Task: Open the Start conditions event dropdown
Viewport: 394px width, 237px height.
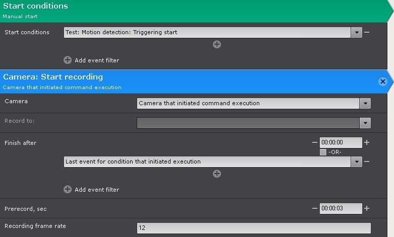Action: [357, 32]
